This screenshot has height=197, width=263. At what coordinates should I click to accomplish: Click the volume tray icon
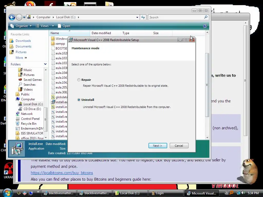click(x=243, y=193)
